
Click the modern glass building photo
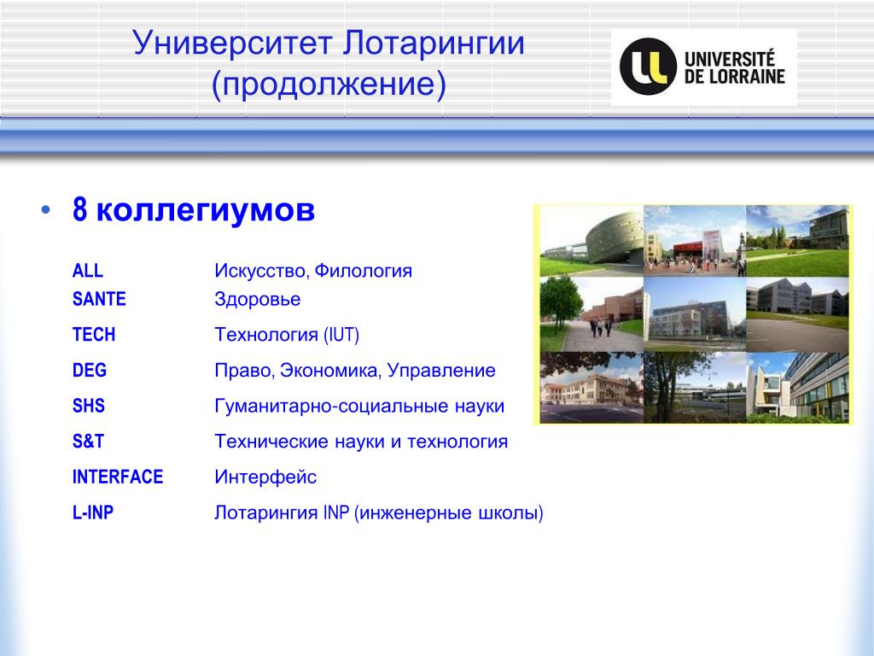(x=797, y=387)
